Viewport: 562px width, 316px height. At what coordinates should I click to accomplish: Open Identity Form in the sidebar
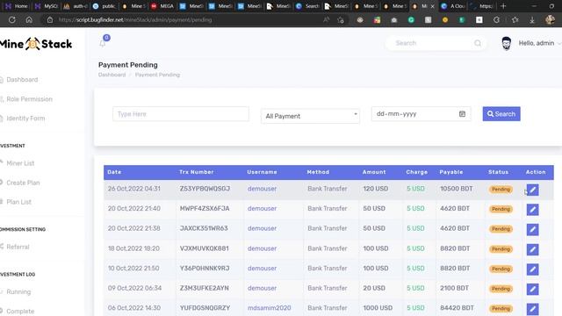click(x=25, y=118)
